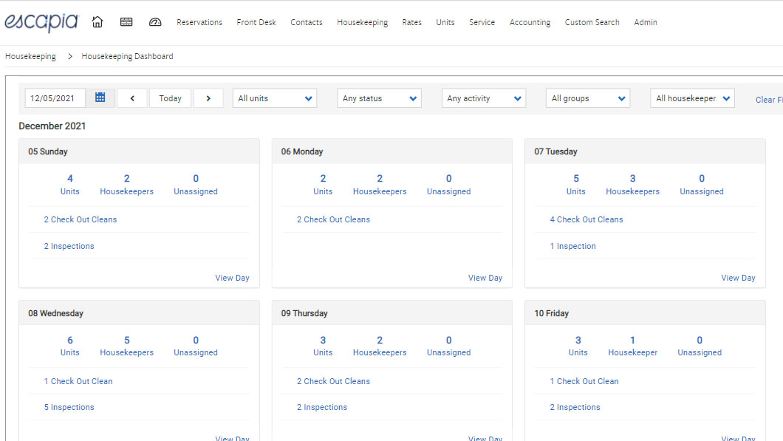Expand the All units dropdown
The height and width of the screenshot is (441, 783).
pos(275,98)
